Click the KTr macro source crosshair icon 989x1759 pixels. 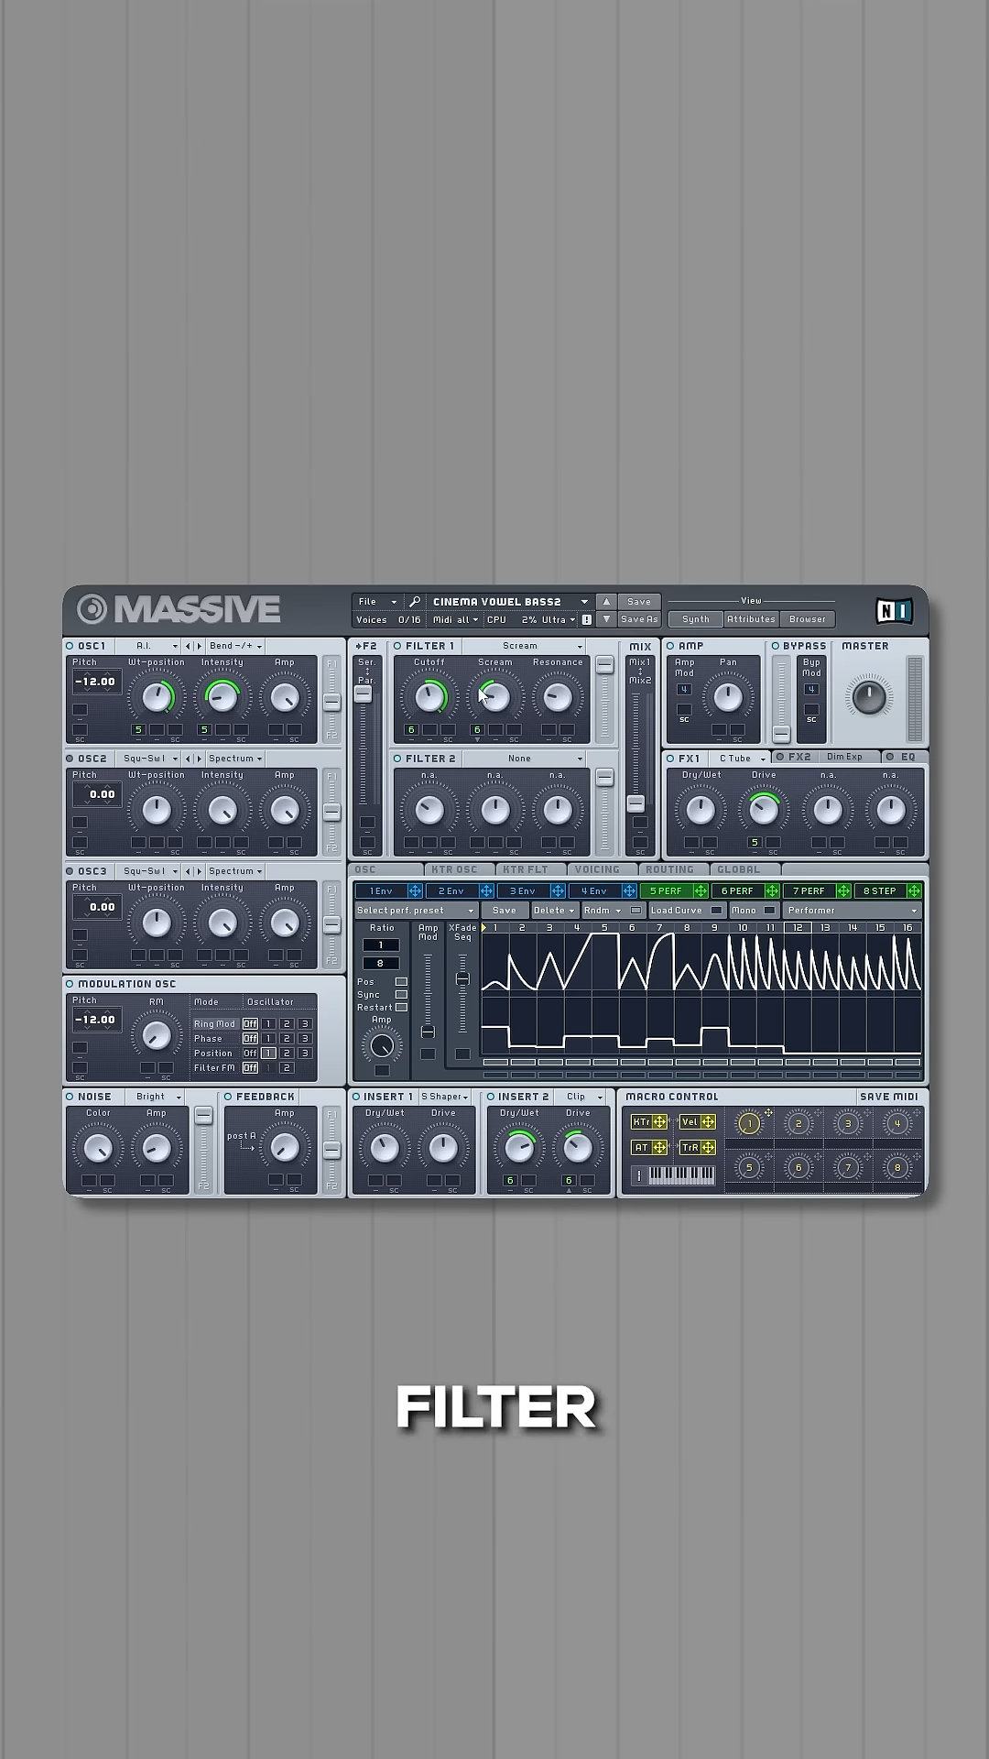[659, 1122]
